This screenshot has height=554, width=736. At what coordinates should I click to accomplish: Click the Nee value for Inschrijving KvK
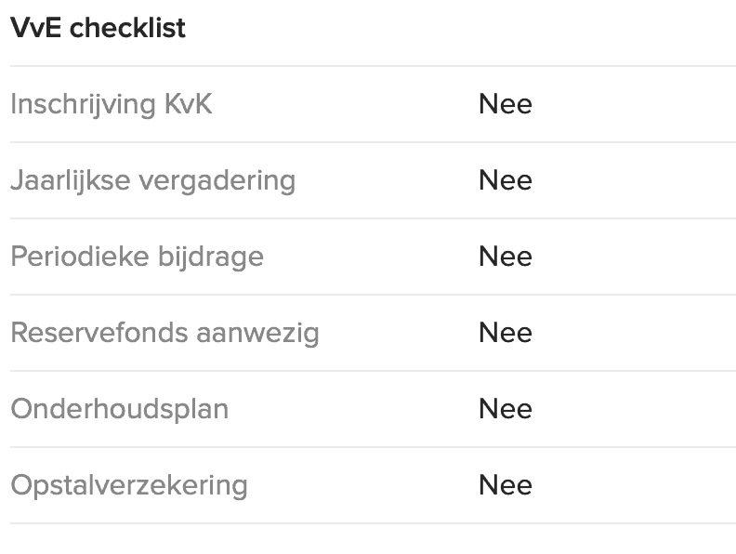point(506,104)
